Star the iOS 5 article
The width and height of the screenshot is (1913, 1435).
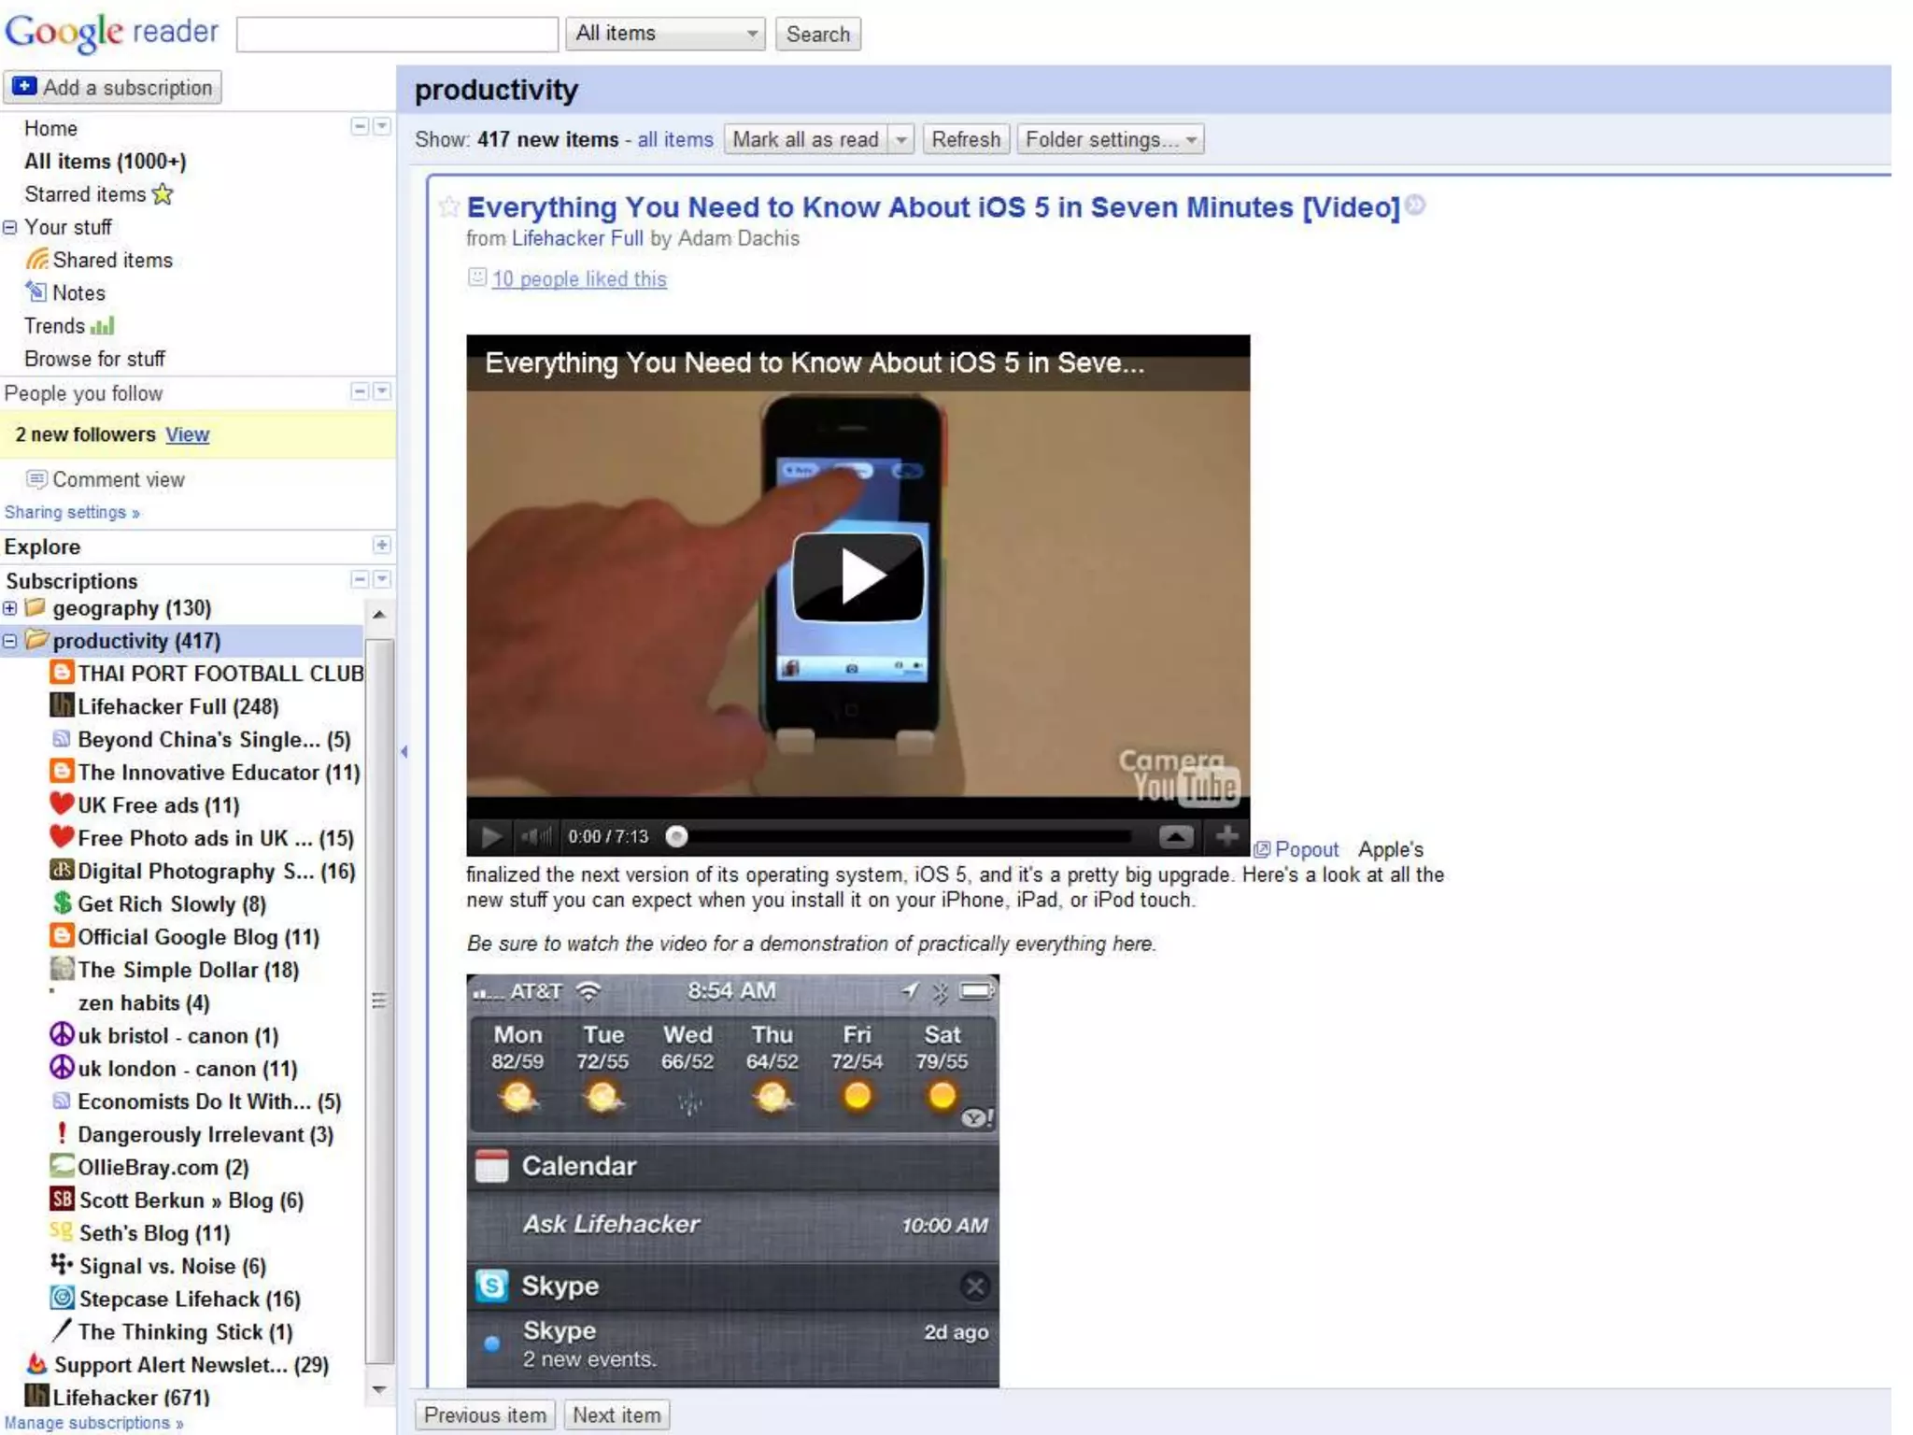(x=448, y=206)
